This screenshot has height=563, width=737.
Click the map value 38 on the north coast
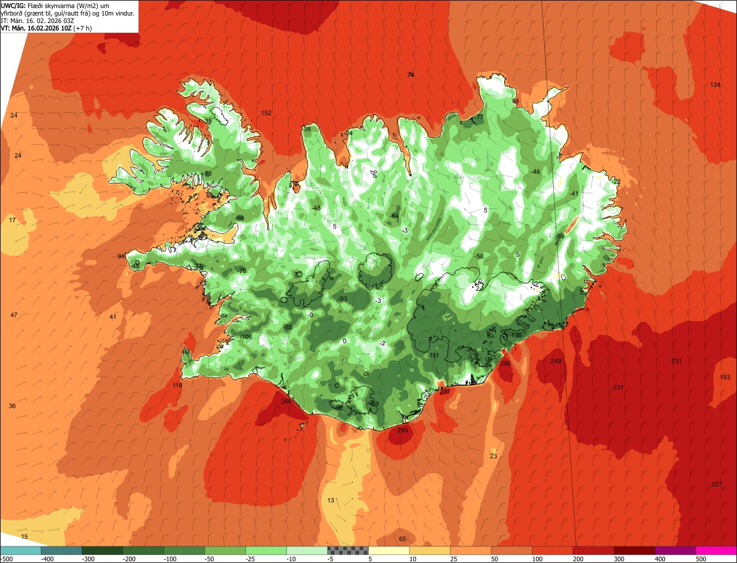(x=307, y=130)
